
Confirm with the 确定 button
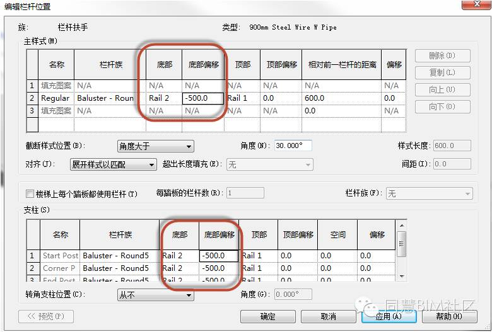tap(267, 317)
